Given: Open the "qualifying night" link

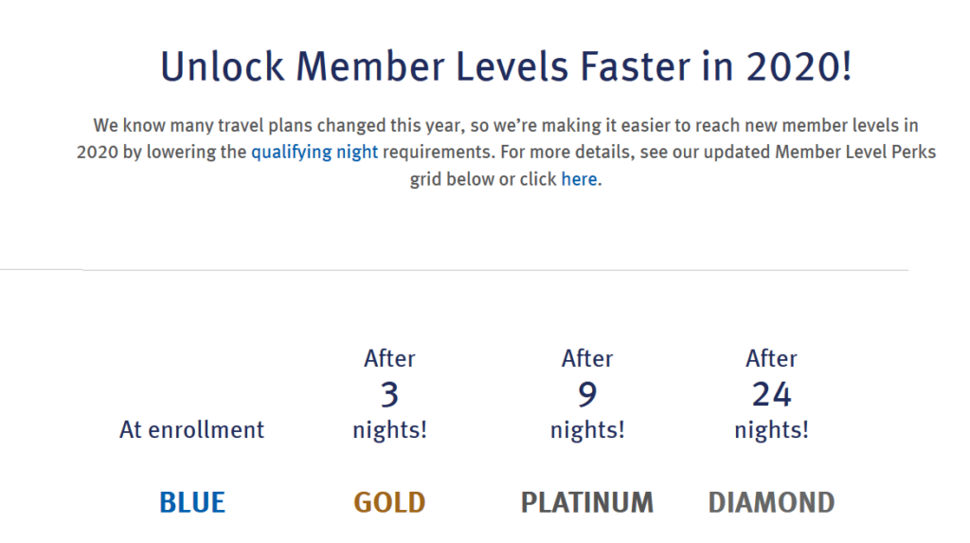Looking at the screenshot, I should 314,153.
